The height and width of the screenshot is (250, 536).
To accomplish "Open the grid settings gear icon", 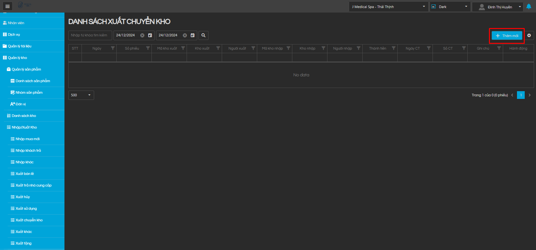I will (529, 35).
